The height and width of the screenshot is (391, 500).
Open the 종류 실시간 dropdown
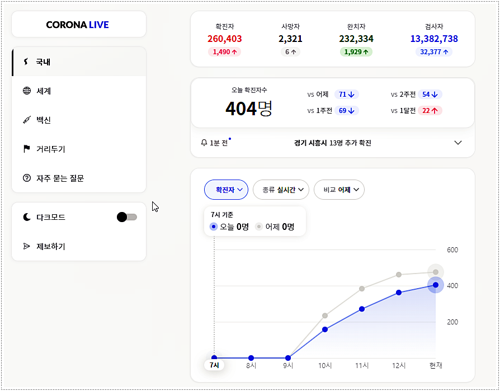click(281, 190)
